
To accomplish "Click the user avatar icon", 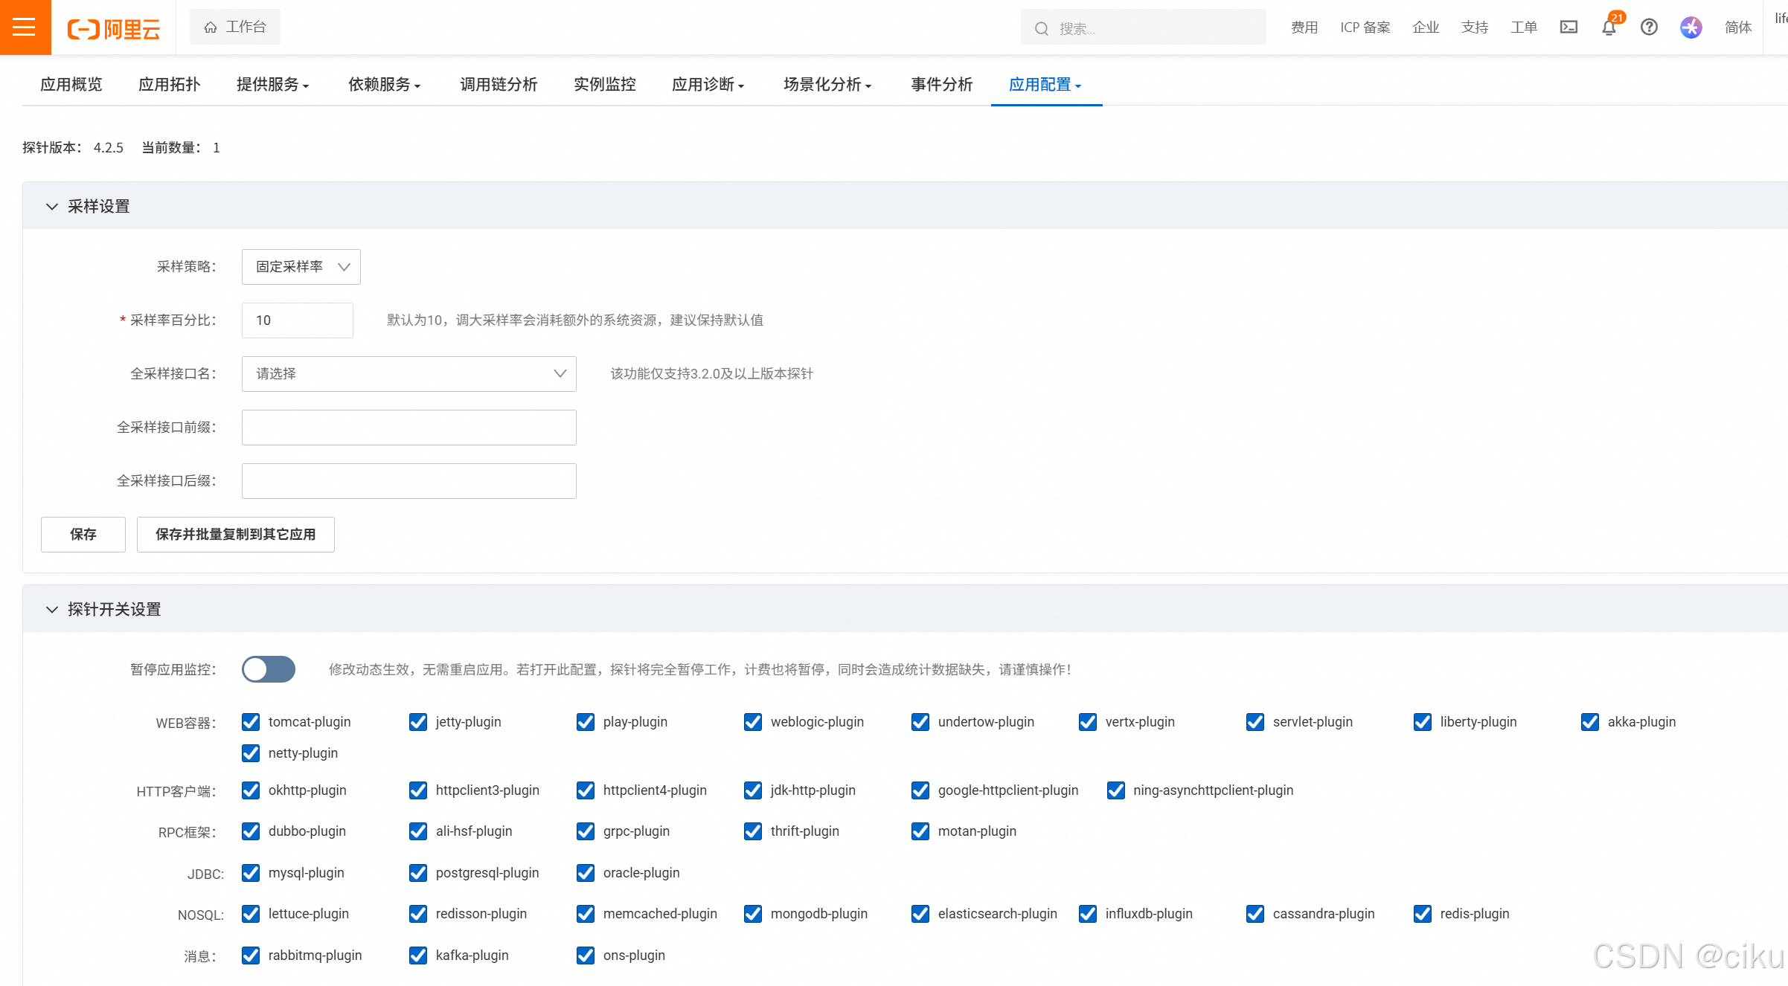I will 1691,28.
